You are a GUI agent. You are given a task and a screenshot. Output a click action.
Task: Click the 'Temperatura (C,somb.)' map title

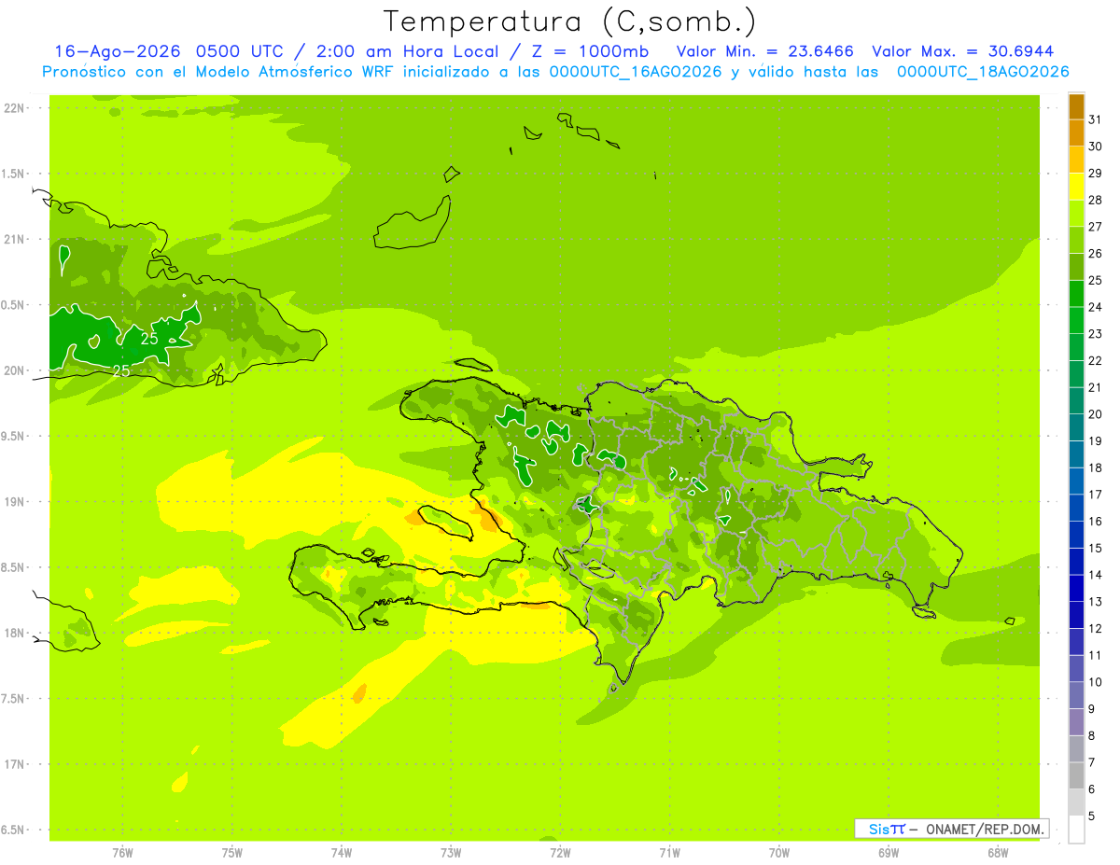[x=570, y=21]
